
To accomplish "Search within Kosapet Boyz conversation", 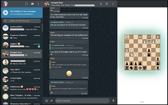I will [x=101, y=4].
